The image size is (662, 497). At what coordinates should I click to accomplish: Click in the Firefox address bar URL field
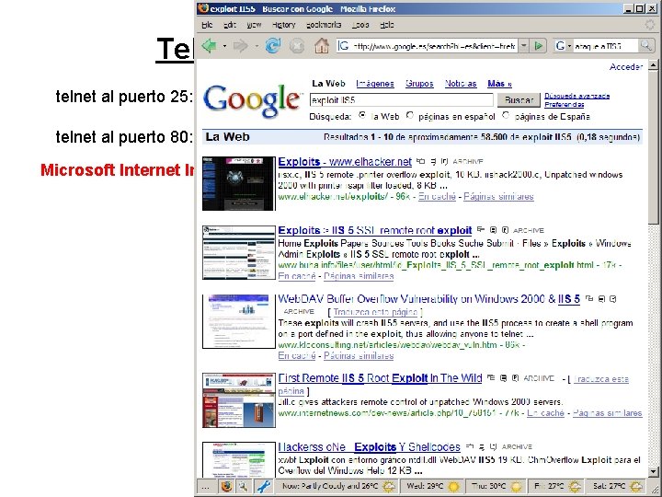click(434, 46)
